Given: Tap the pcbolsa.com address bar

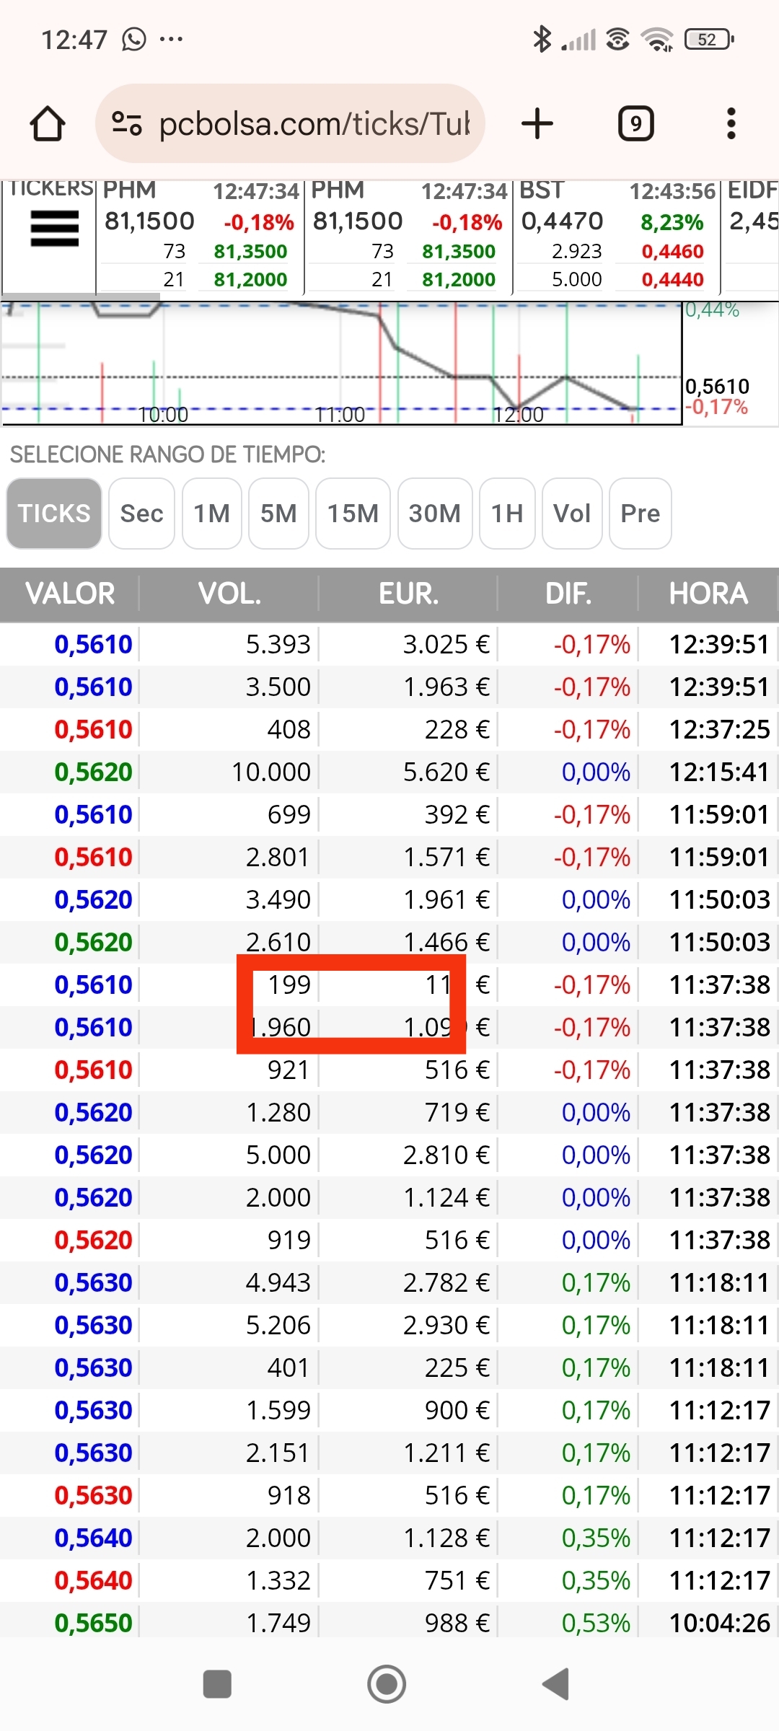Looking at the screenshot, I should point(290,123).
